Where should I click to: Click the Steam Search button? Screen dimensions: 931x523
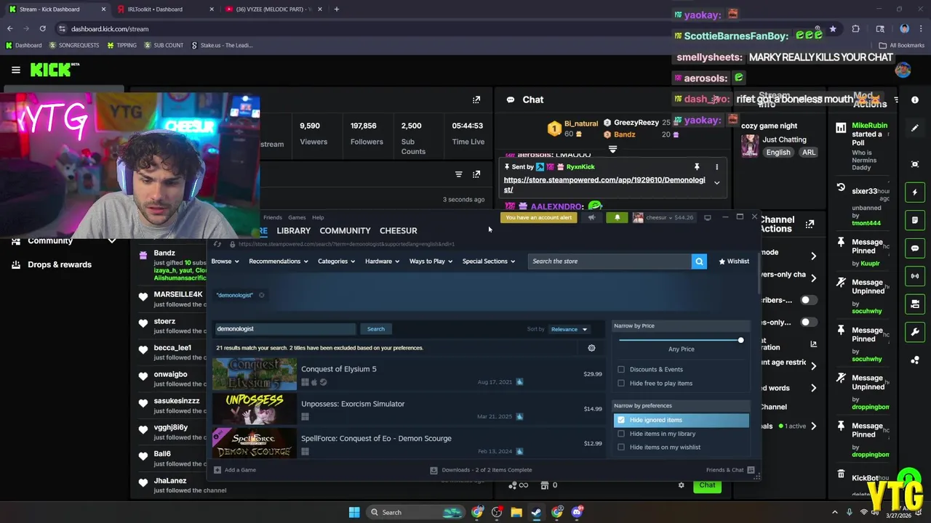375,329
